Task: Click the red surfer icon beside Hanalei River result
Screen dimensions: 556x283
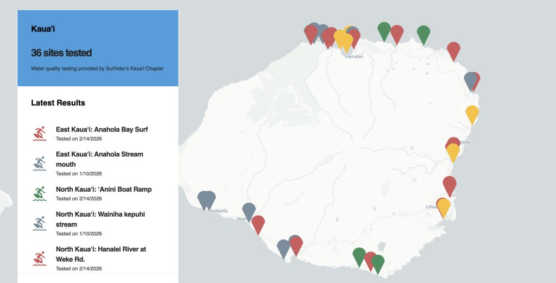Action: point(40,259)
